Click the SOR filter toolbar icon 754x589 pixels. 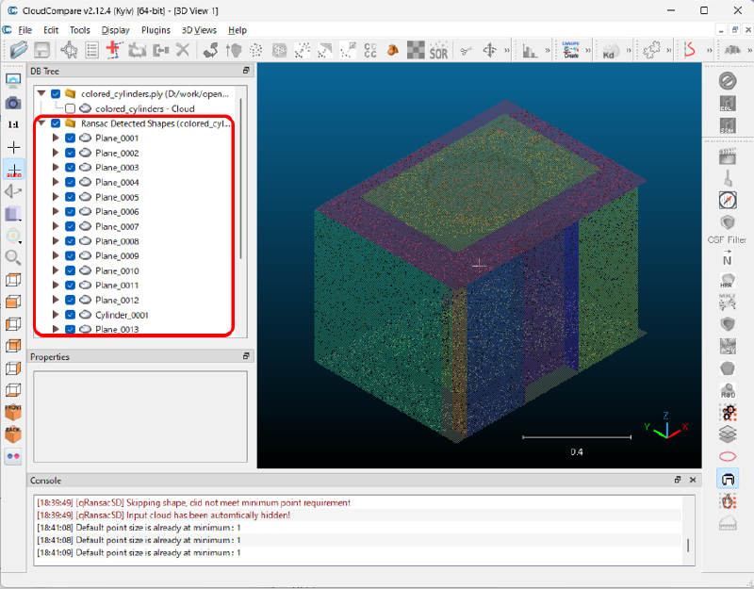[438, 50]
